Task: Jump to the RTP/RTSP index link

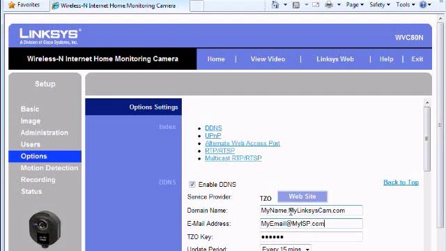Action: click(x=220, y=151)
